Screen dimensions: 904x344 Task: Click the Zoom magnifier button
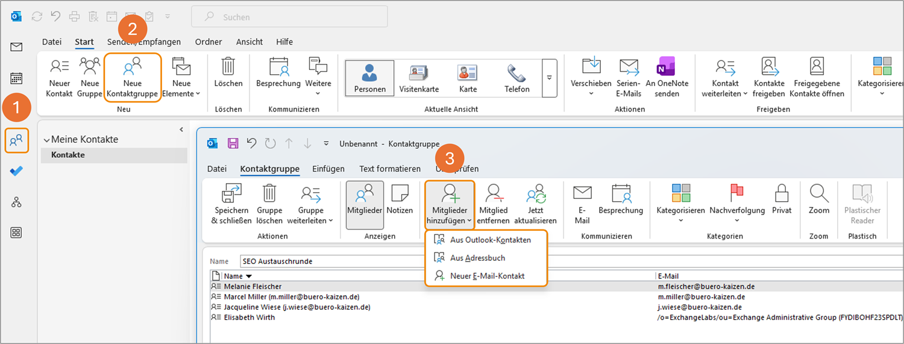click(x=819, y=200)
